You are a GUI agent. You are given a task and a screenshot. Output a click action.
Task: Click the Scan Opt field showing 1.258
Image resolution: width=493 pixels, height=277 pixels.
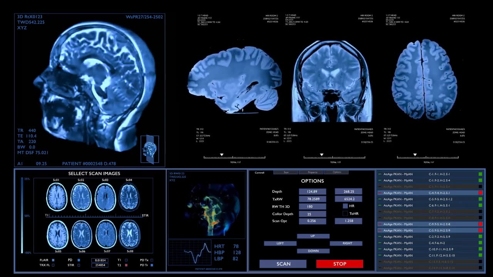pyautogui.click(x=349, y=221)
